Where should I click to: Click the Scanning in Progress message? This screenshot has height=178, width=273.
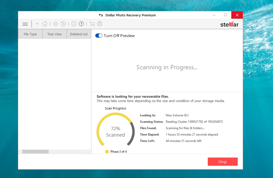(x=167, y=67)
